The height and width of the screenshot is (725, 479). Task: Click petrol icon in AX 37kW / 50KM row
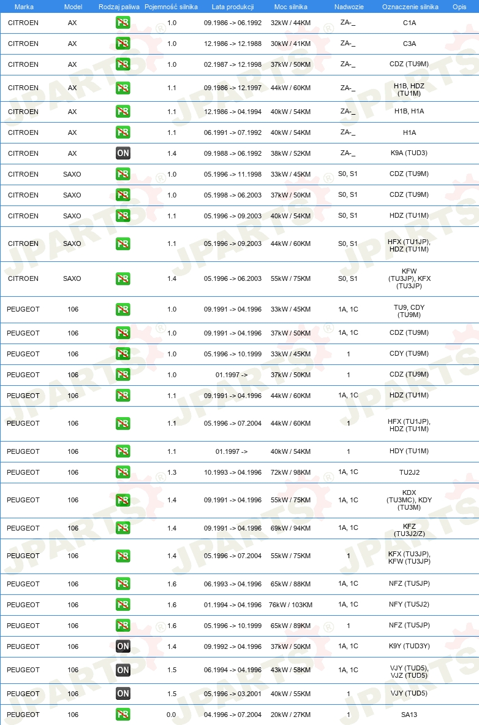click(x=123, y=64)
